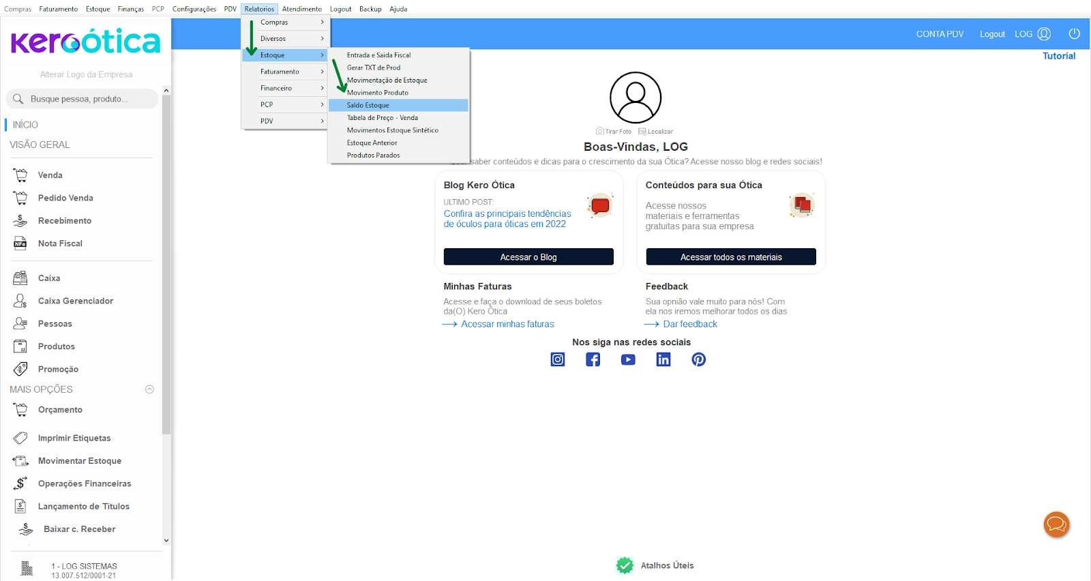Click Acessar todos os materiais button

tap(731, 257)
